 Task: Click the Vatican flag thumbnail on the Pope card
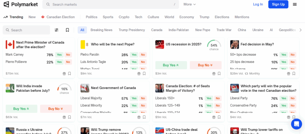tap(85, 45)
